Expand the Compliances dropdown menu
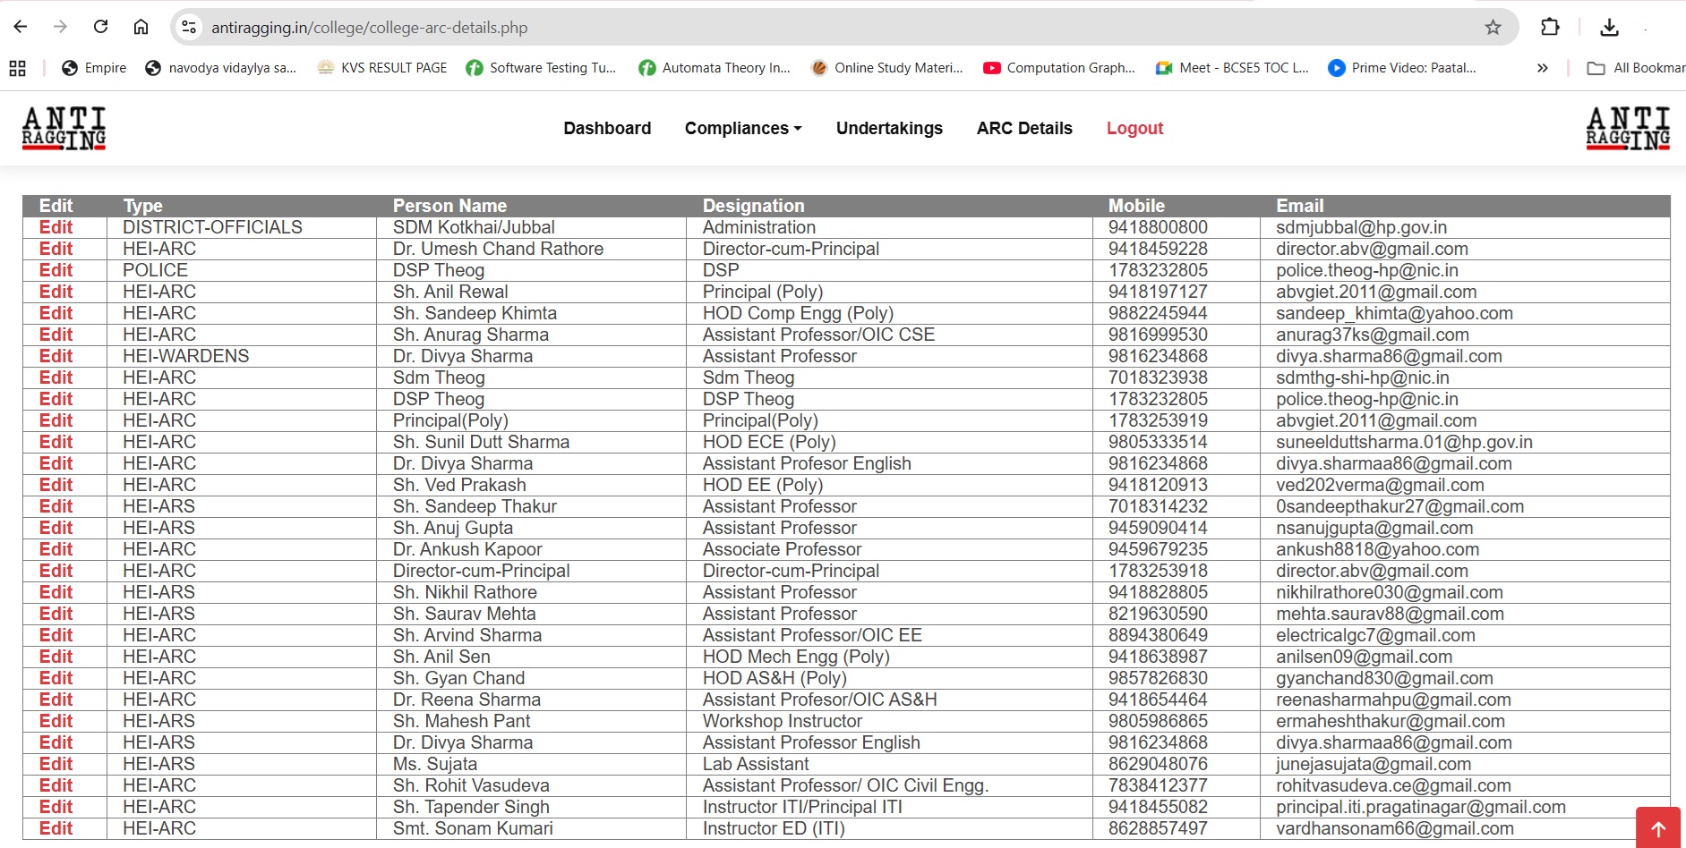1686x848 pixels. pyautogui.click(x=742, y=128)
